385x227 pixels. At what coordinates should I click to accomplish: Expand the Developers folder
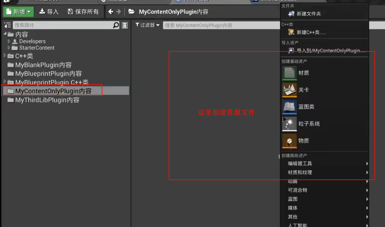coord(9,41)
